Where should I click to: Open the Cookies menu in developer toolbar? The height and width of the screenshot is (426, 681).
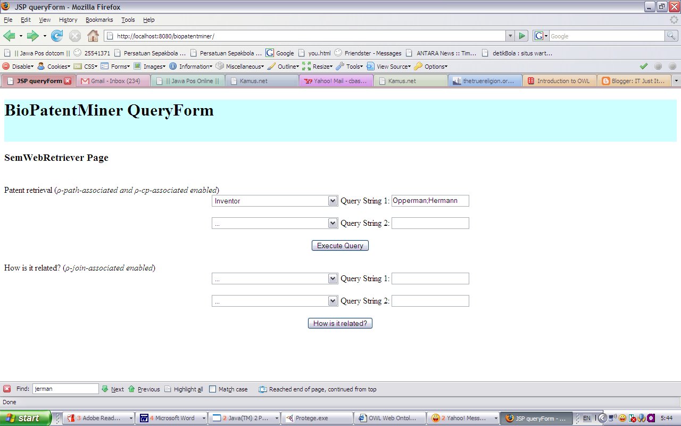click(x=53, y=67)
